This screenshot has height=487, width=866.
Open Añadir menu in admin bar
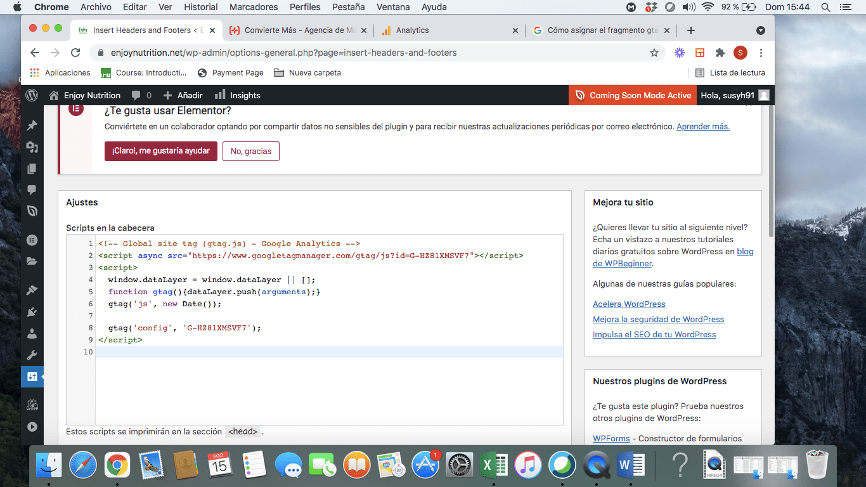[x=183, y=95]
